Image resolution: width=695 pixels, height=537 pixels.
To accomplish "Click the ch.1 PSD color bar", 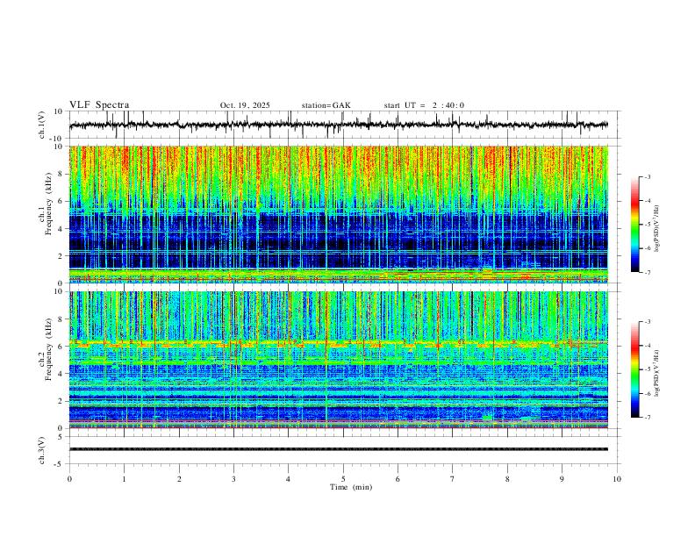I will coord(635,225).
